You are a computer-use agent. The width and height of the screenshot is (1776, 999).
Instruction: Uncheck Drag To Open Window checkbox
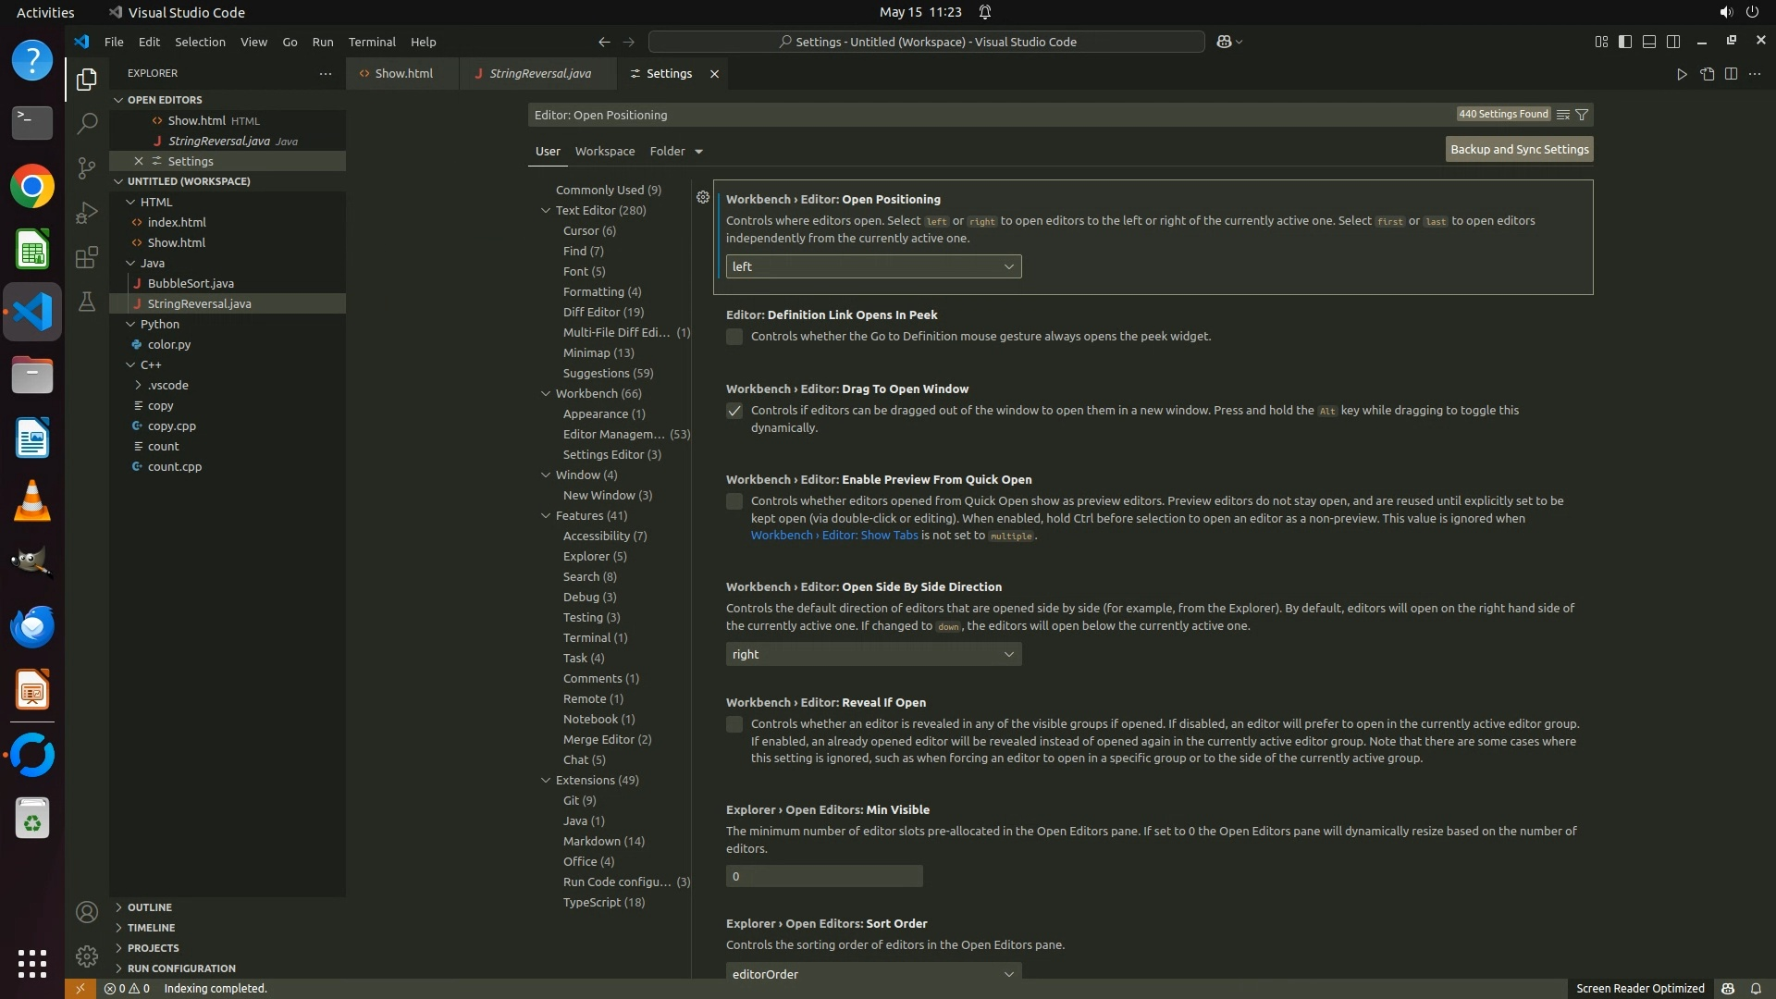pos(734,411)
